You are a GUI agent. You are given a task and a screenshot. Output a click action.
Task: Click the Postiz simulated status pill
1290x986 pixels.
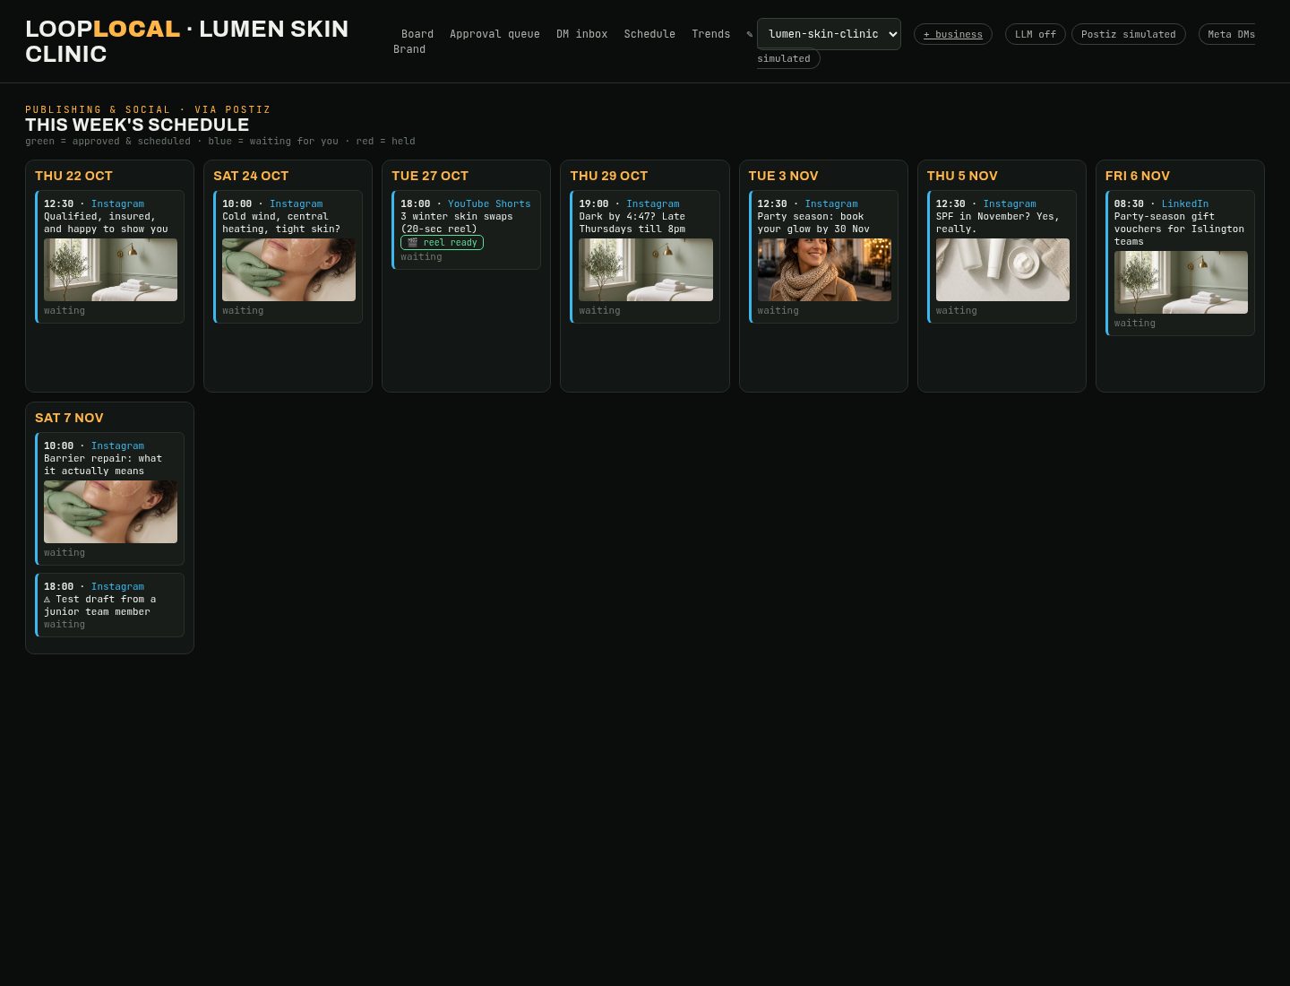[1129, 34]
